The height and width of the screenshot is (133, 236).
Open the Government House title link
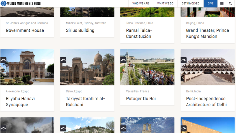[25, 30]
